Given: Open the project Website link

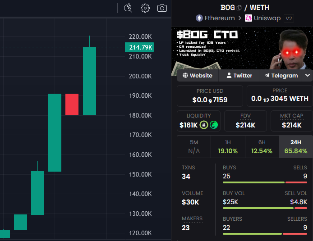Looking at the screenshot, I should coord(198,76).
